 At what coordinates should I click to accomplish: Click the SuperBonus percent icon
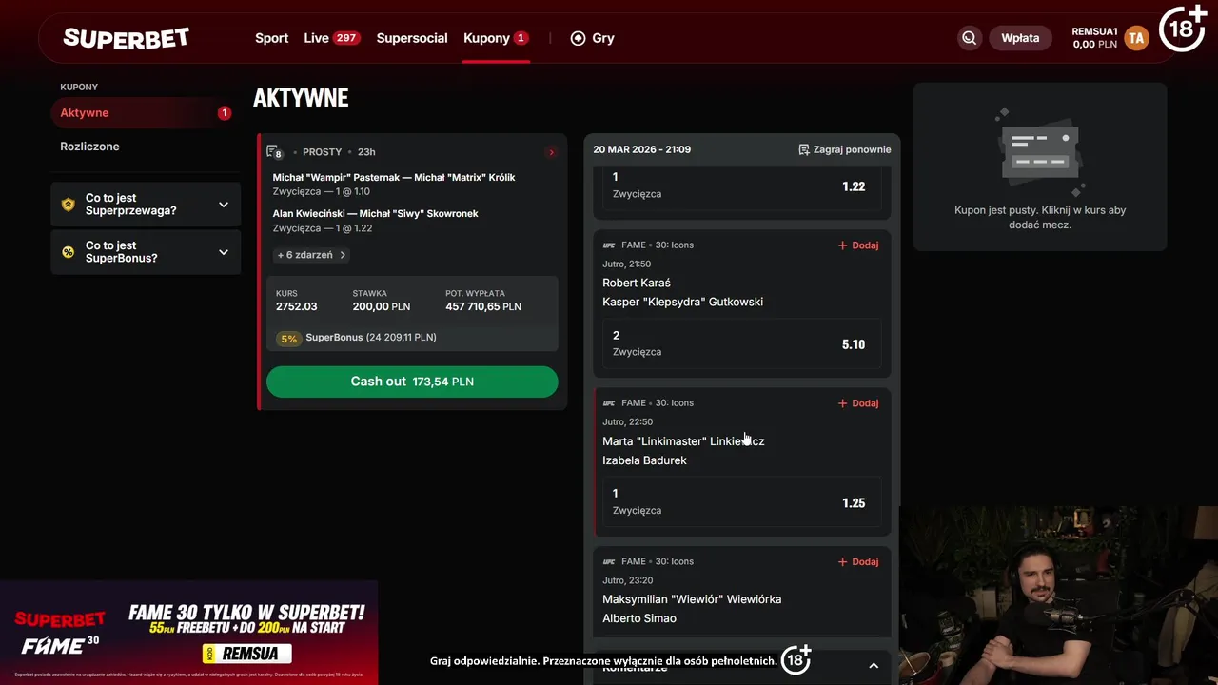(x=68, y=252)
